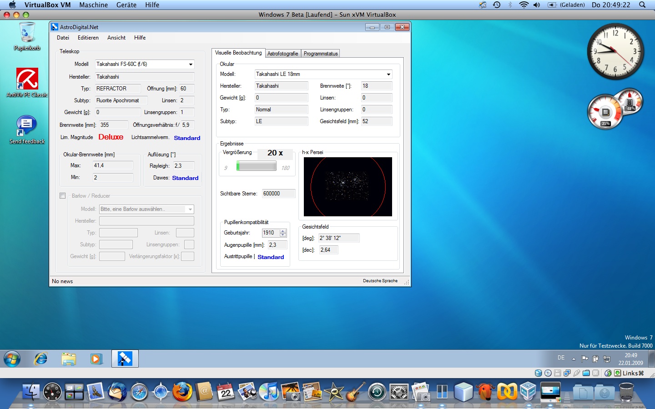Click the Action Center flag tray icon
Viewport: 655px width, 409px height.
(585, 359)
